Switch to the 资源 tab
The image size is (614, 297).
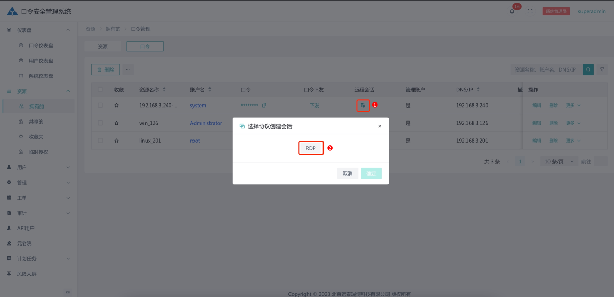coord(103,46)
